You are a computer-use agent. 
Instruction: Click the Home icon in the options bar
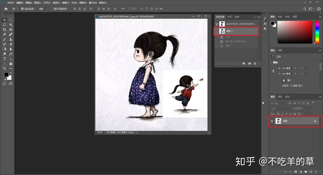pyautogui.click(x=6, y=9)
